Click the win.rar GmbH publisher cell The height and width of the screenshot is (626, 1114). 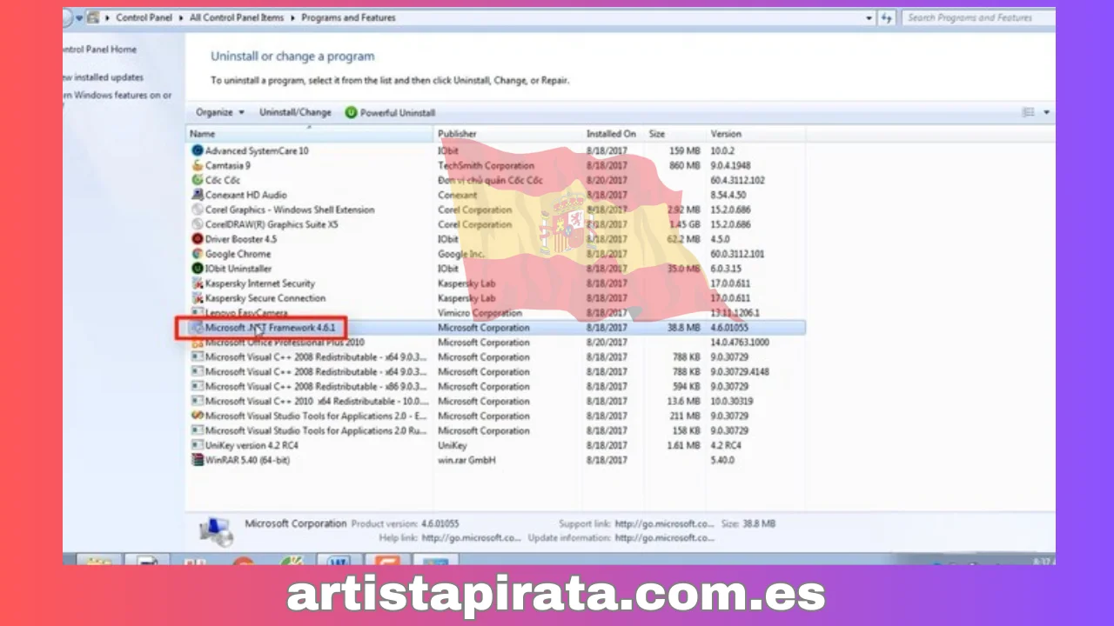click(x=466, y=461)
